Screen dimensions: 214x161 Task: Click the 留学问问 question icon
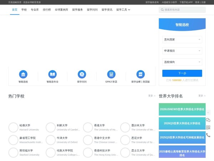[82, 74]
